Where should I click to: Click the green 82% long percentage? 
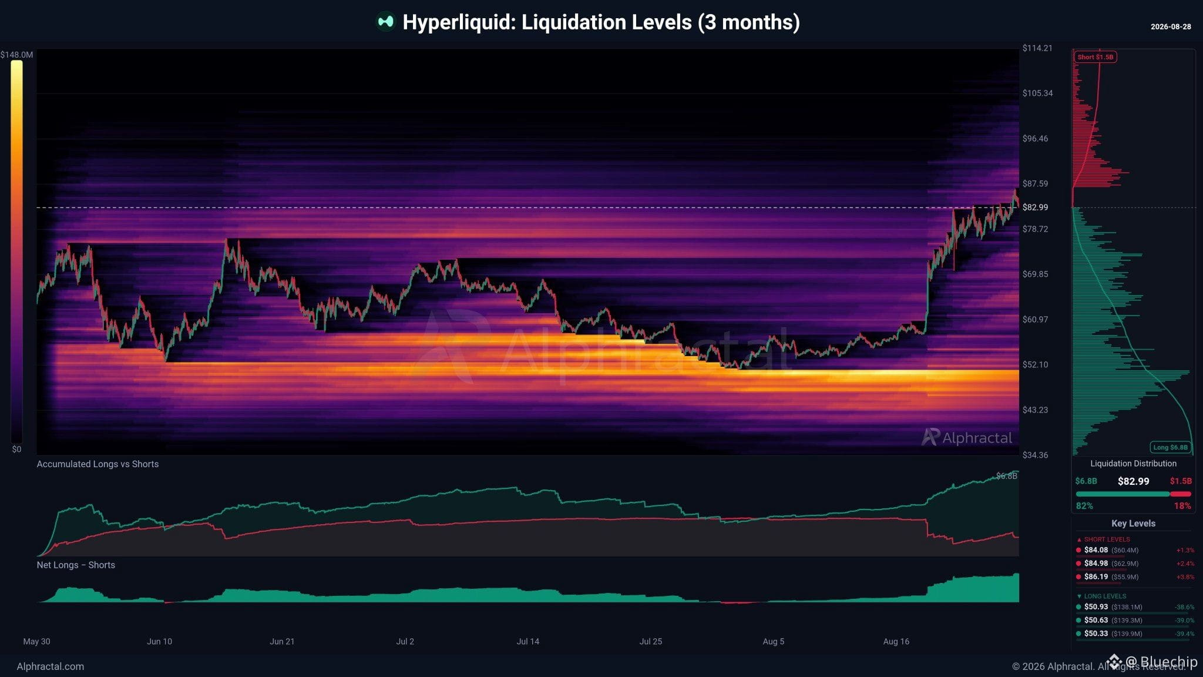(1084, 506)
